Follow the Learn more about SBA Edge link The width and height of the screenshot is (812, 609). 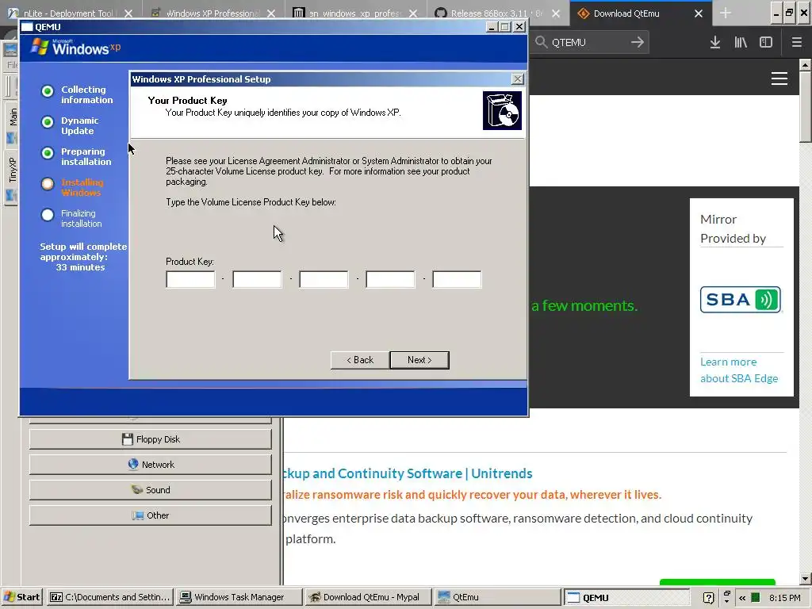739,370
